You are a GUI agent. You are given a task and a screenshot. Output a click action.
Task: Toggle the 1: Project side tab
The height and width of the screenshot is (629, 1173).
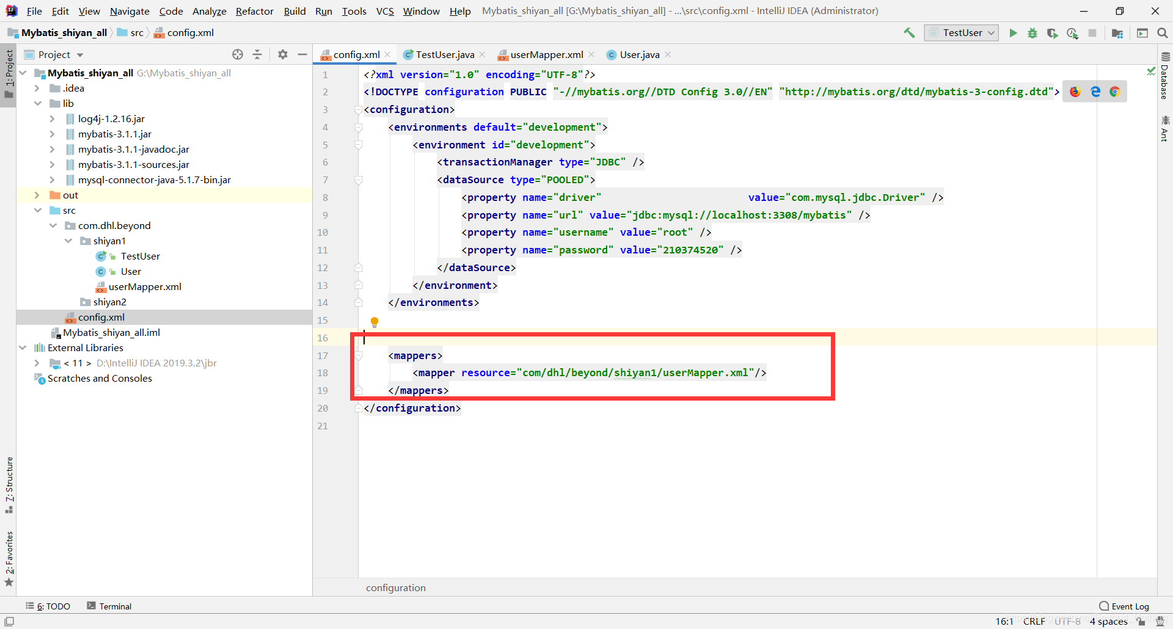pyautogui.click(x=9, y=75)
